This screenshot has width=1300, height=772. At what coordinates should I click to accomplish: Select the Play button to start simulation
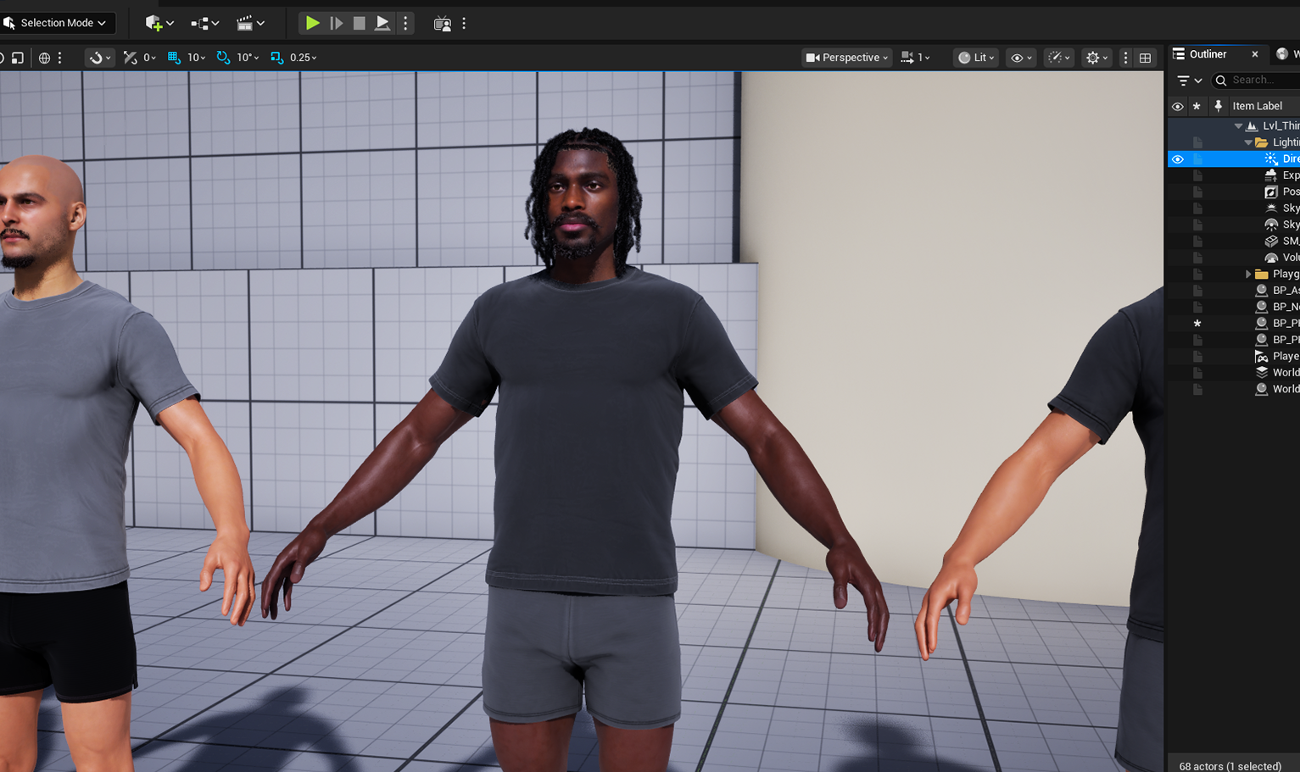pos(311,23)
